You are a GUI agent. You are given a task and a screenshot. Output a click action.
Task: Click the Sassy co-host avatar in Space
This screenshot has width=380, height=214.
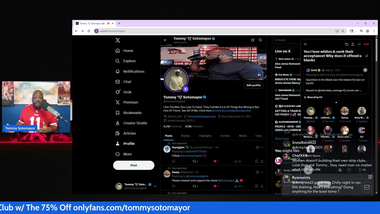point(345,111)
